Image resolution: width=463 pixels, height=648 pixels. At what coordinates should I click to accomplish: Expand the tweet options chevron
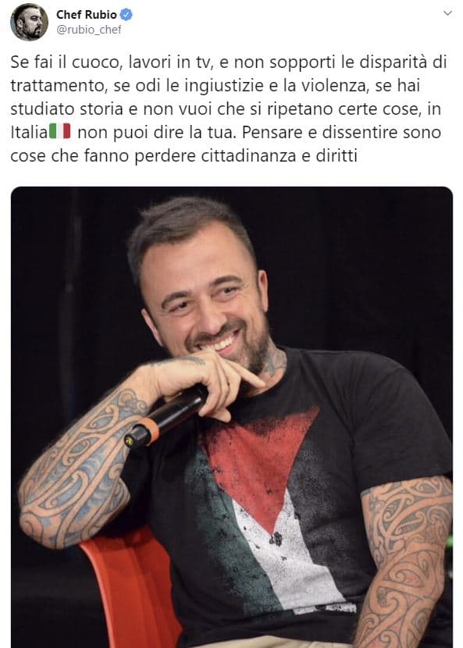tap(447, 13)
